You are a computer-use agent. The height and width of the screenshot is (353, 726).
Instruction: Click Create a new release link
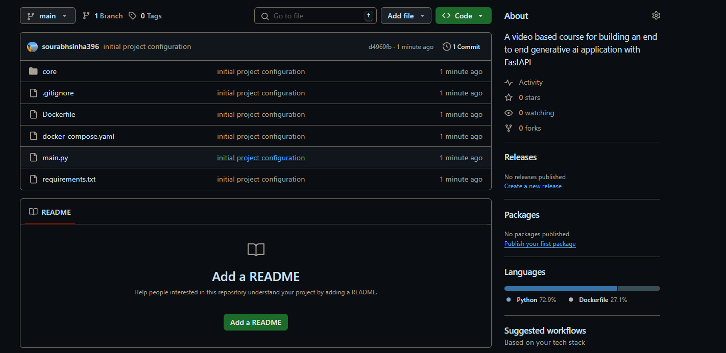(x=533, y=186)
